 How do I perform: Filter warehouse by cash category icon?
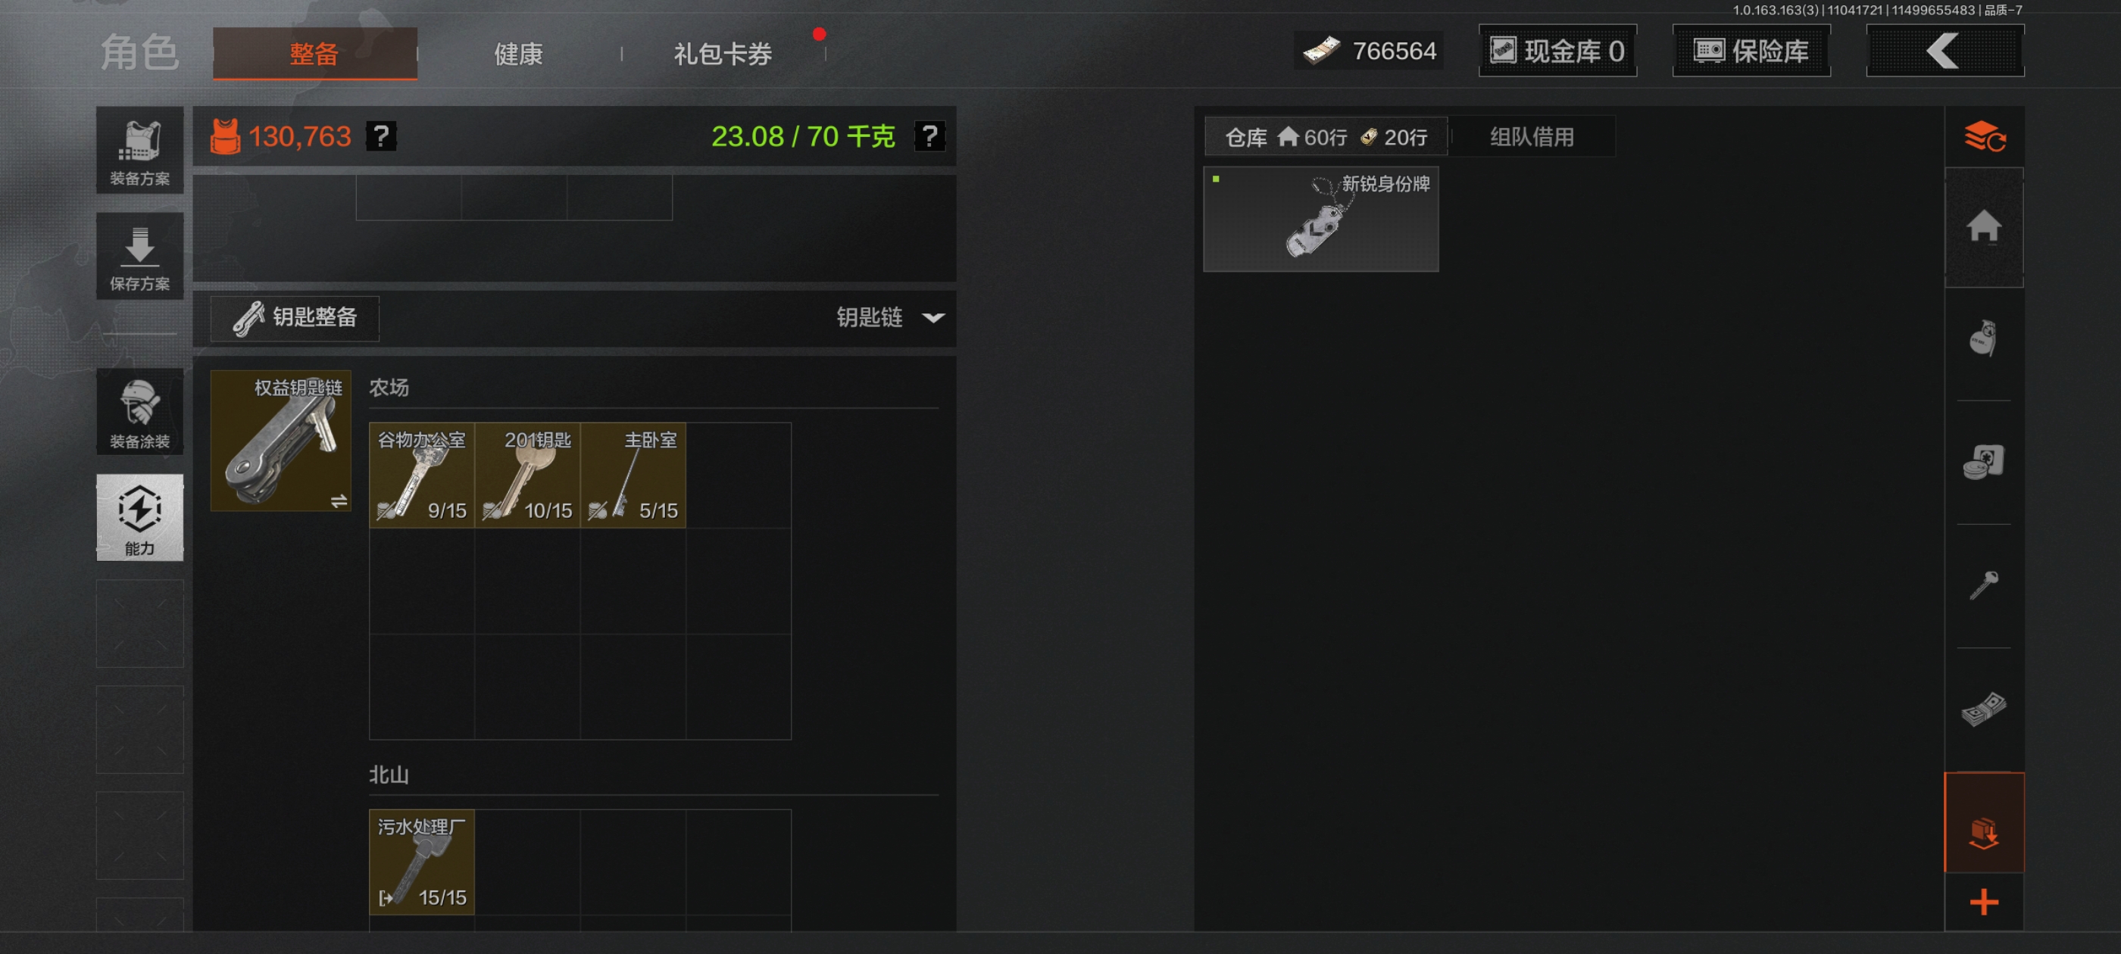point(1985,709)
